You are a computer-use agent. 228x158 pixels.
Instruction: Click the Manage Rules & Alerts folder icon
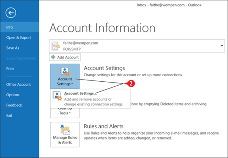click(65, 130)
